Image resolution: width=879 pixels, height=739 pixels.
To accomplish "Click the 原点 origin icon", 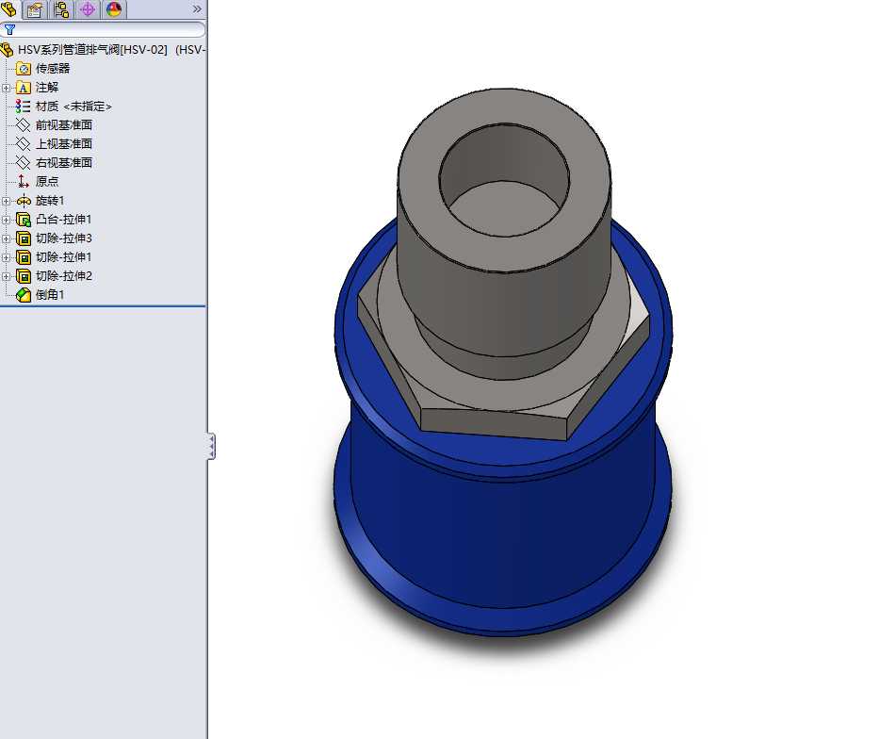I will click(23, 182).
